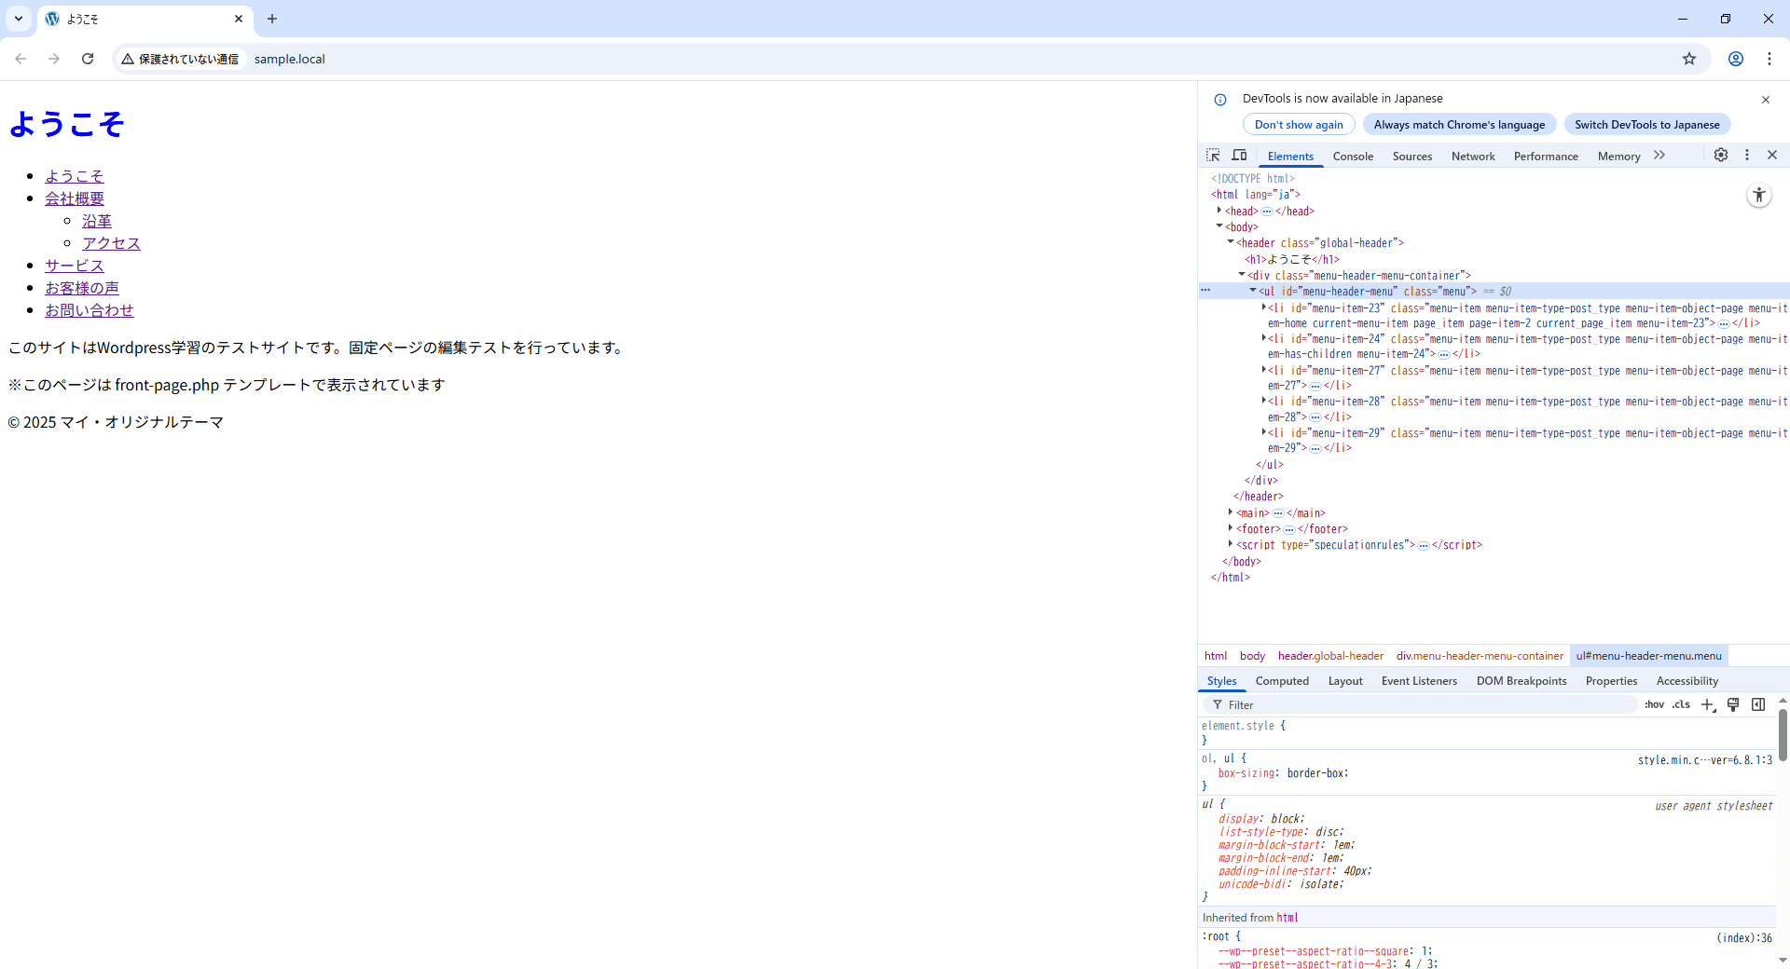1790x969 pixels.
Task: Open DevTools three-dot customize menu
Action: click(1747, 156)
